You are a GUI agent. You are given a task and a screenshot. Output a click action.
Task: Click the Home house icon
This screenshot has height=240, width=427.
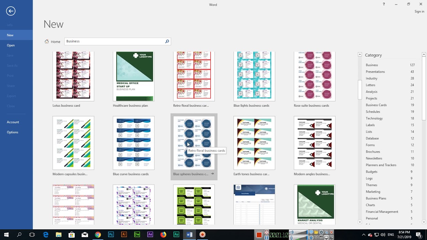tap(47, 42)
